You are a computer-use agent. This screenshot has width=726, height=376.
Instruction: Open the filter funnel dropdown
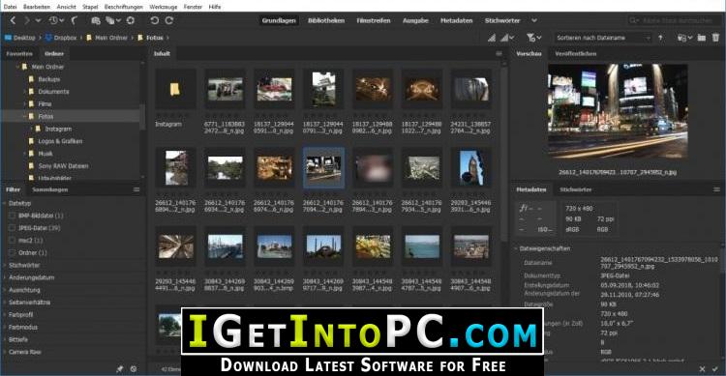(533, 38)
